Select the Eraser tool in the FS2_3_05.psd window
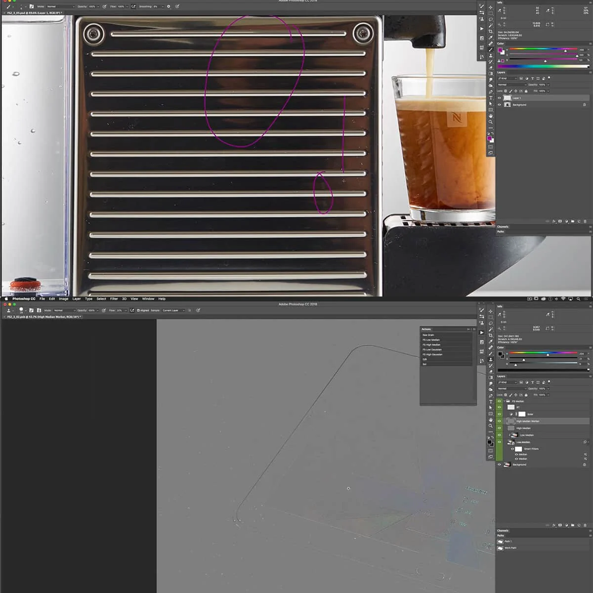This screenshot has width=593, height=593. tap(490, 68)
